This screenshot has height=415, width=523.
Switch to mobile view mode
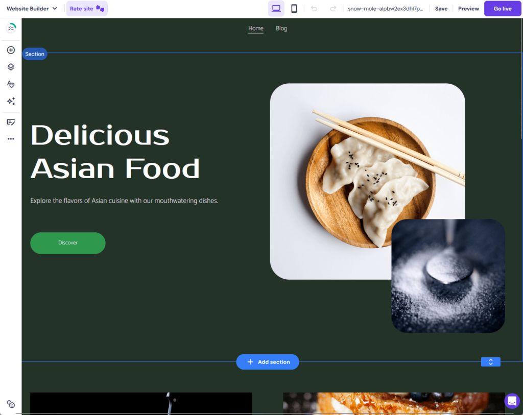tap(294, 9)
